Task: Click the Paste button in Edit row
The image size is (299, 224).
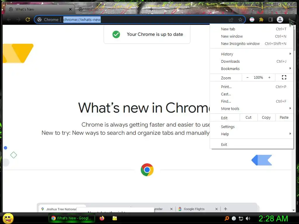Action: 284,118
